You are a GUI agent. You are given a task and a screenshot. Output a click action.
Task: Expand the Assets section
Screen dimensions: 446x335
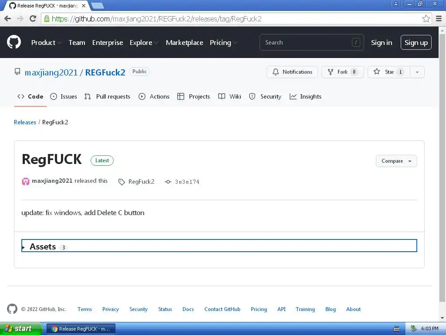[219, 246]
